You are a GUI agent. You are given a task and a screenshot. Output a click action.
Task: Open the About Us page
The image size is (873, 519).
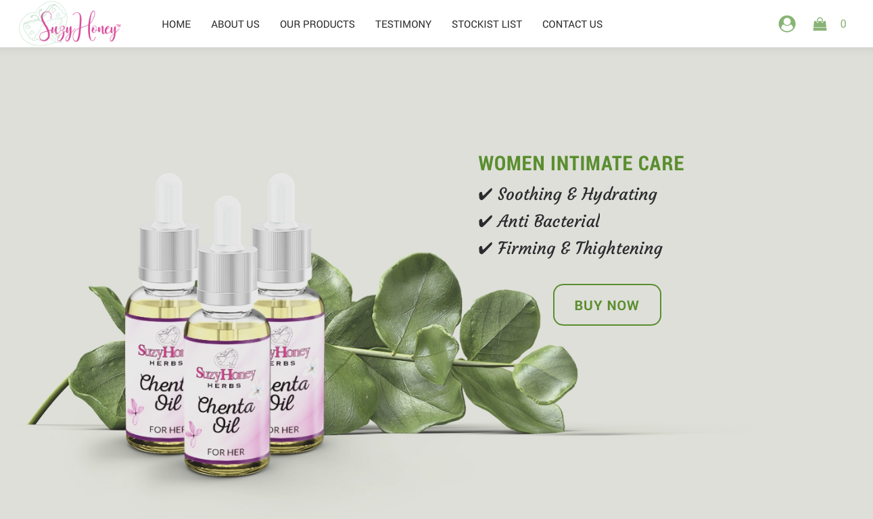(235, 24)
